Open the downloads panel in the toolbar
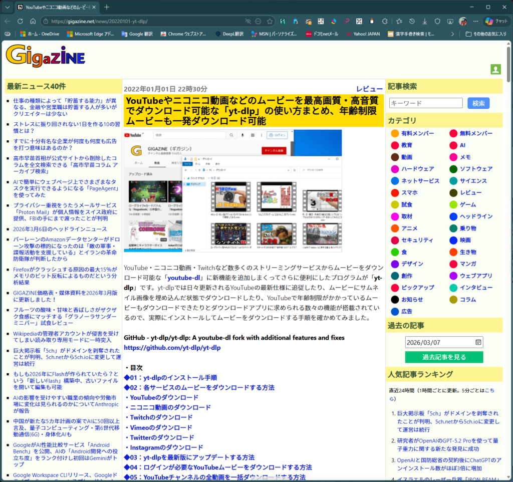This screenshot has height=482, width=513. [424, 22]
